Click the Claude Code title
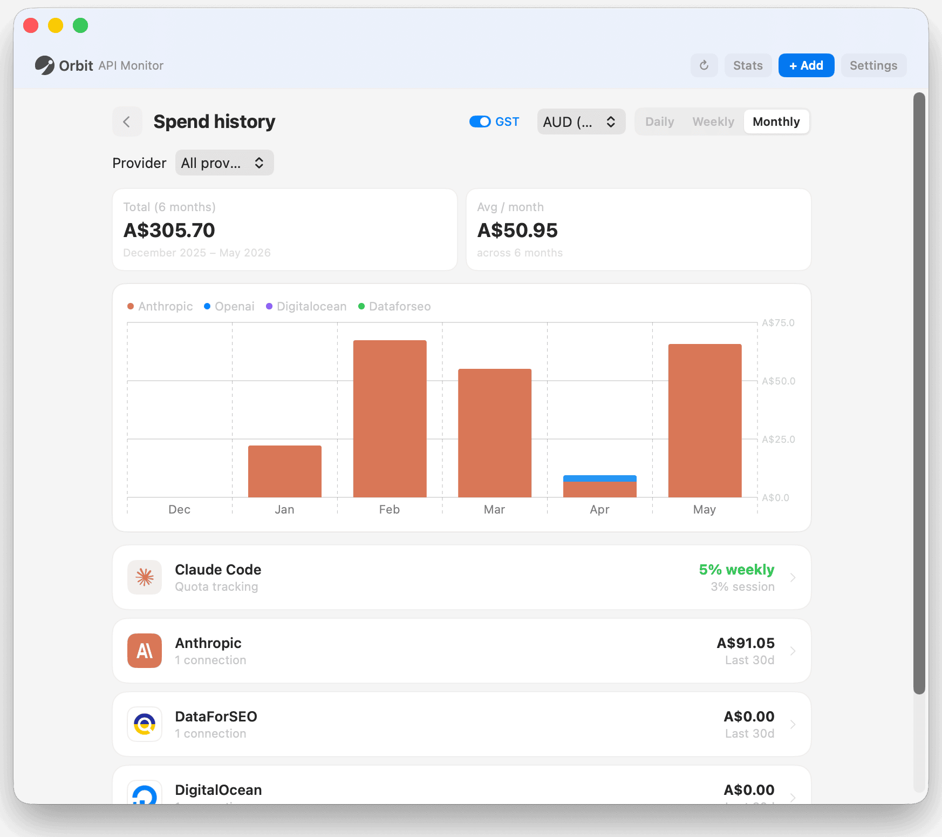942x837 pixels. pyautogui.click(x=218, y=570)
